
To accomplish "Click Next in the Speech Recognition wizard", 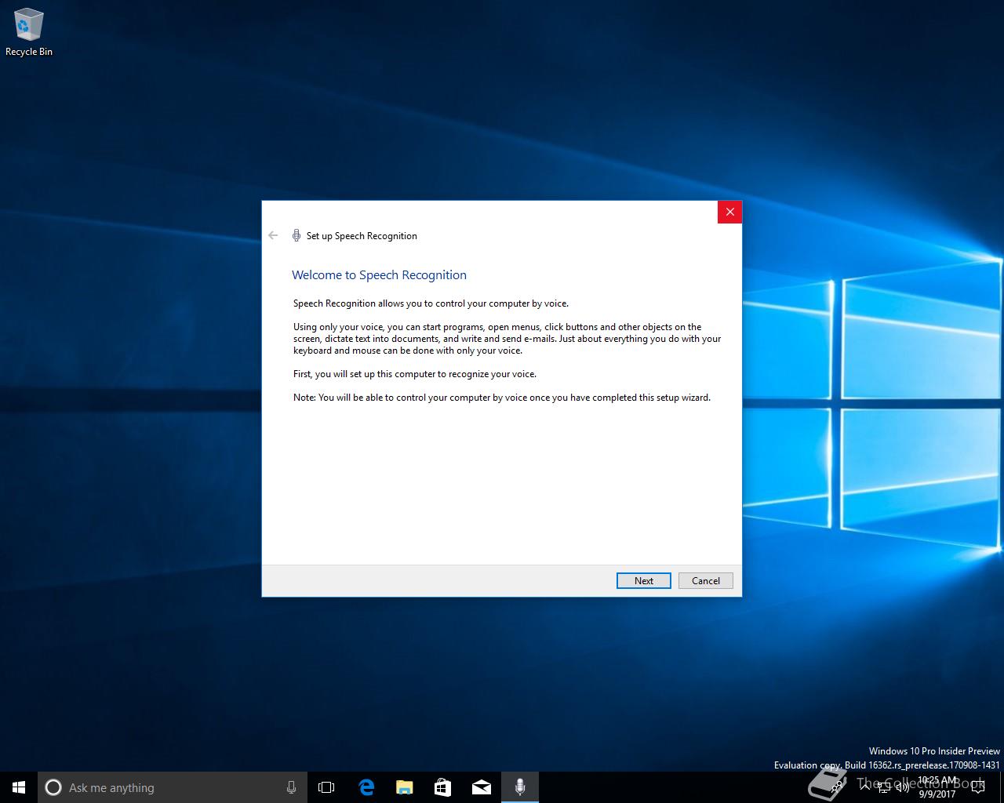I will tap(643, 580).
